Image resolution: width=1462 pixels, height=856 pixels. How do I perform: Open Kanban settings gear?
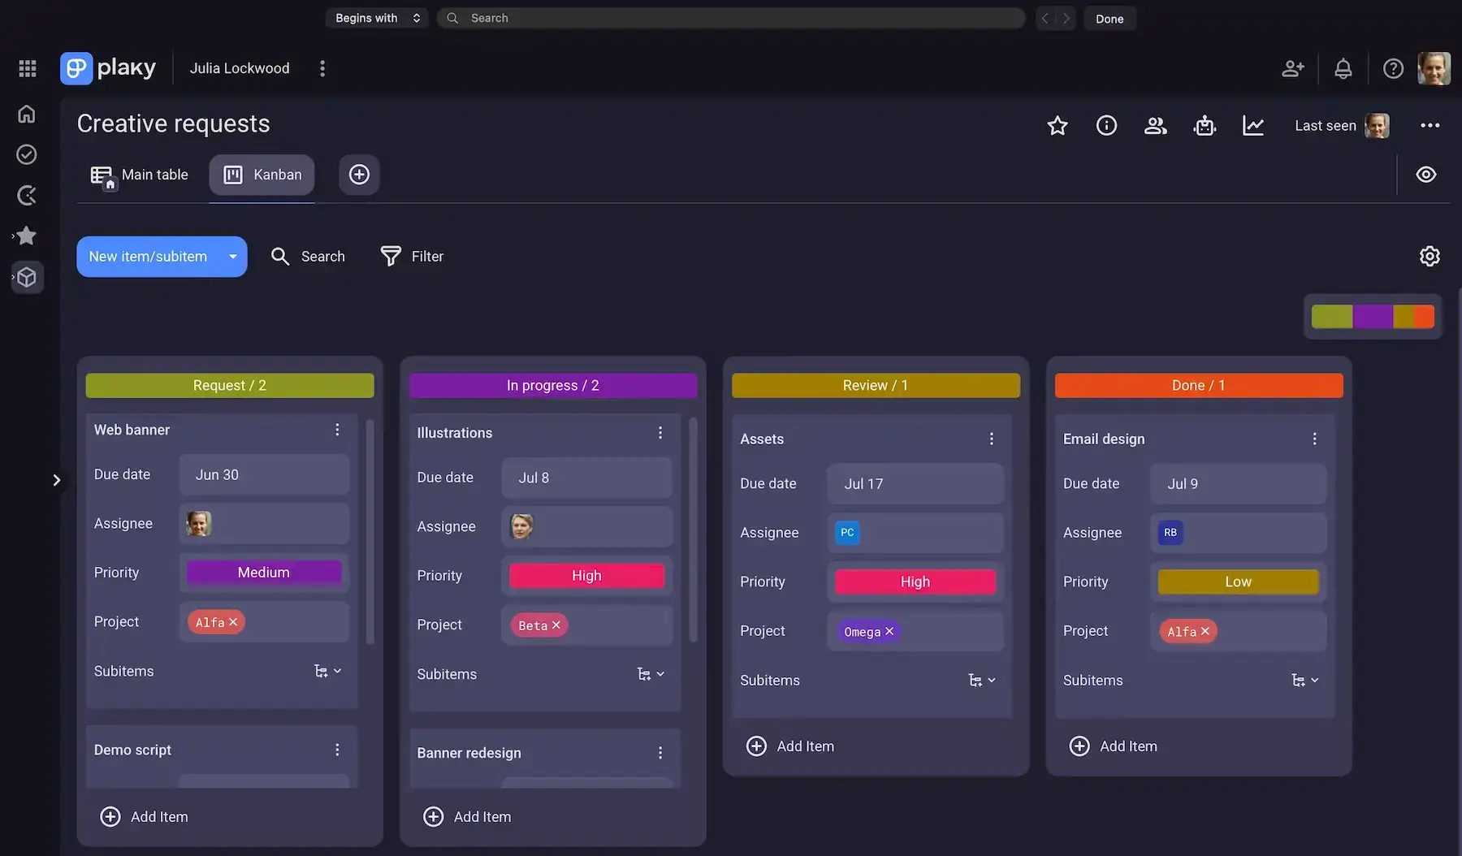[1430, 257]
